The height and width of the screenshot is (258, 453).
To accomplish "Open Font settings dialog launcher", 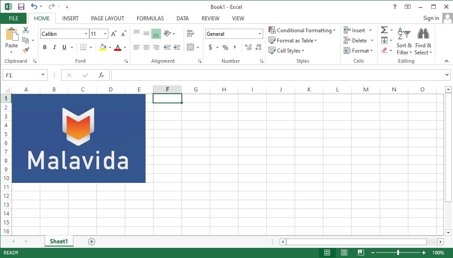I will click(x=126, y=61).
